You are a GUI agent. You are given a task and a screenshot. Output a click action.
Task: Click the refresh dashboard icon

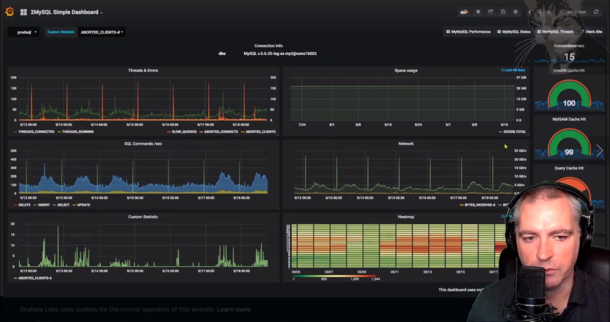tap(596, 12)
